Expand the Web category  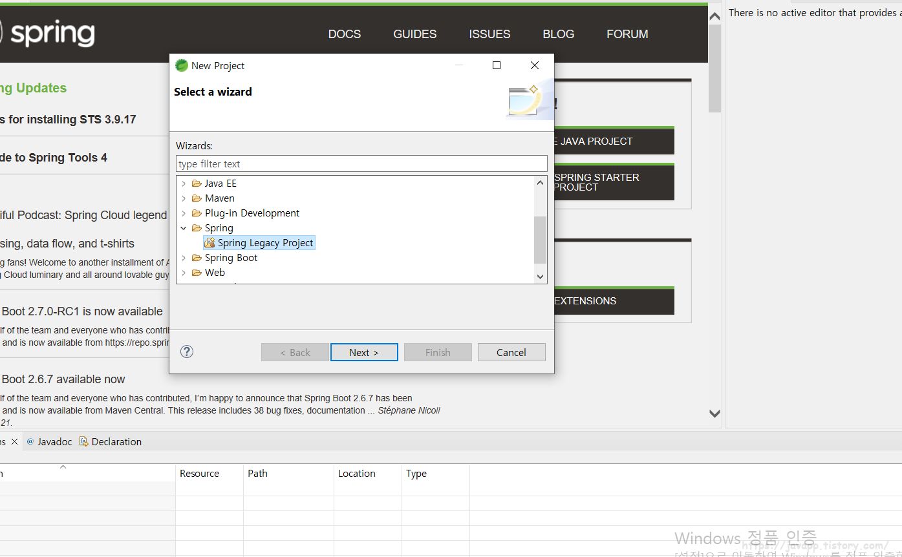click(184, 273)
